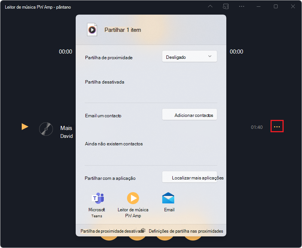Select the track title Mais
The image size is (302, 248).
(66, 128)
